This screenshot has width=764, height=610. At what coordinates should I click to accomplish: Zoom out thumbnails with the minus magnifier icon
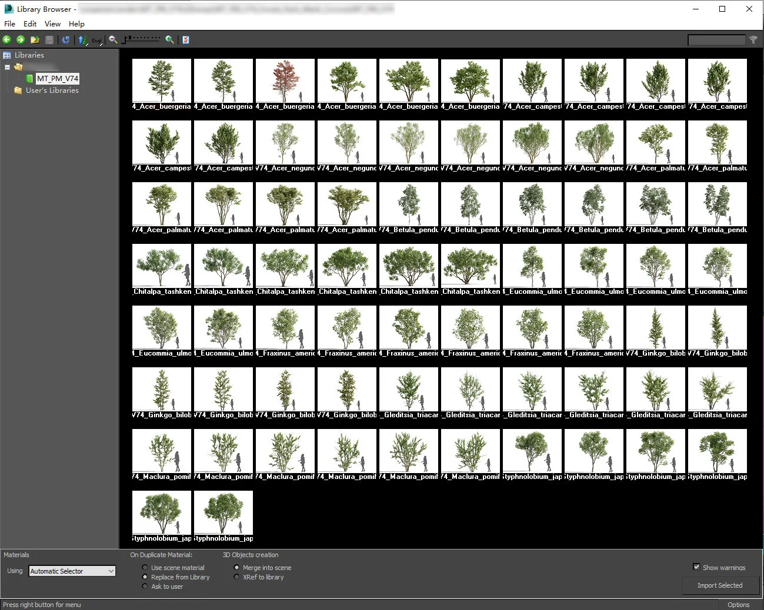(112, 39)
